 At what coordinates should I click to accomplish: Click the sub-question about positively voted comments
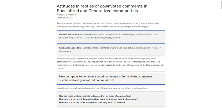click(x=92, y=102)
